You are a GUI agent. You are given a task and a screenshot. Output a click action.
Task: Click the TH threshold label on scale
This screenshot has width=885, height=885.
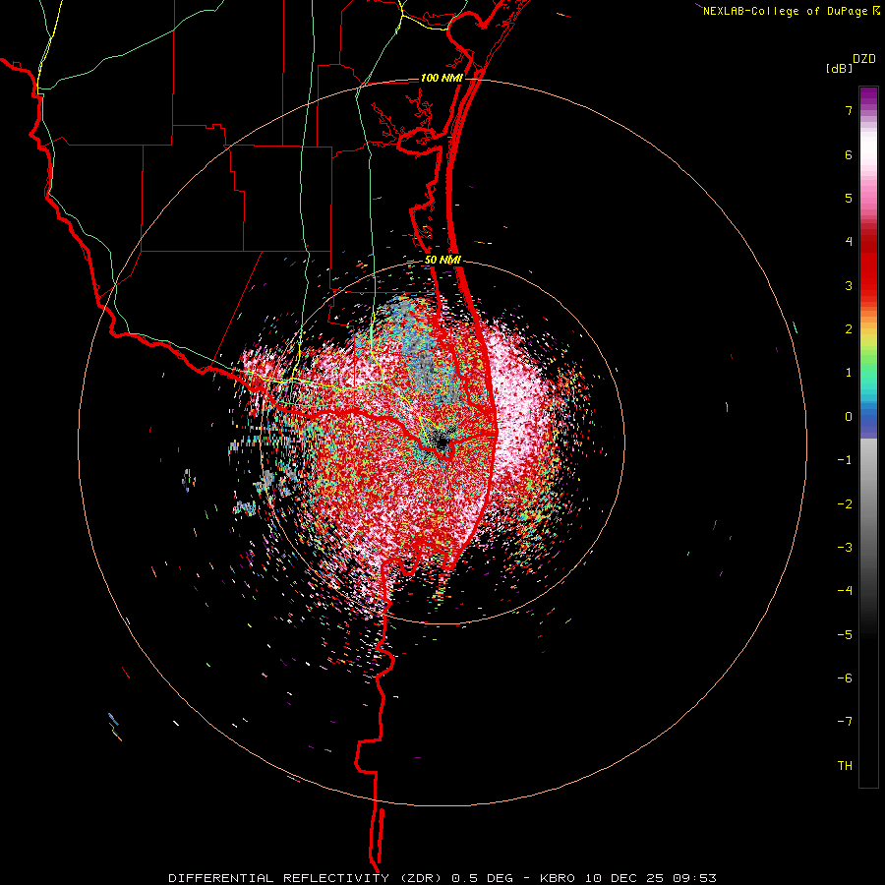[845, 765]
